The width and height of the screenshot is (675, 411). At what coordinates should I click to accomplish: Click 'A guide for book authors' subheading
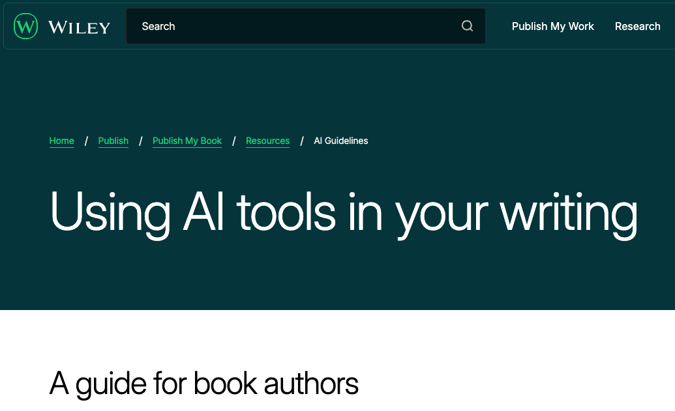(203, 384)
